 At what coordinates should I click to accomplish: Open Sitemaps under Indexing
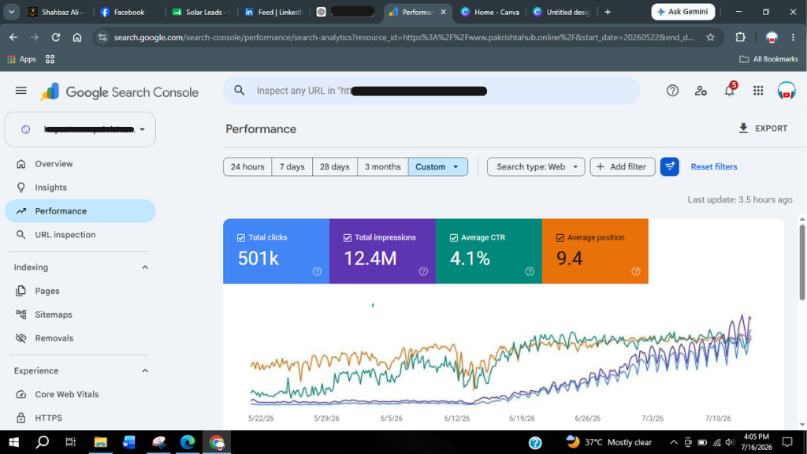[x=80, y=314]
